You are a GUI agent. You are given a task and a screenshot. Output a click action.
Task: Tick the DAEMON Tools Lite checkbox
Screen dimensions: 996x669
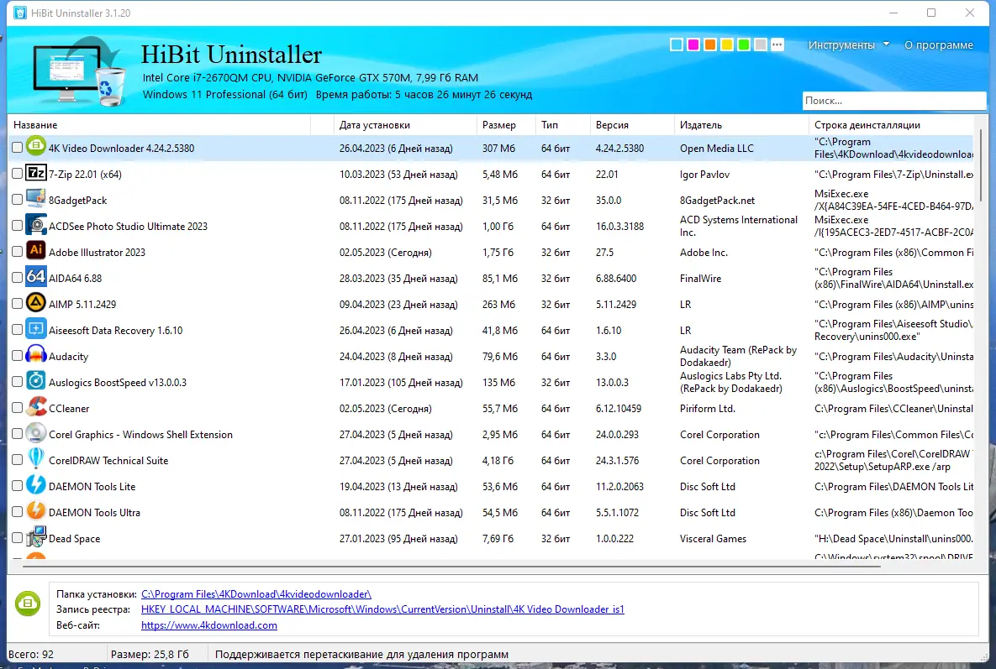coord(17,485)
